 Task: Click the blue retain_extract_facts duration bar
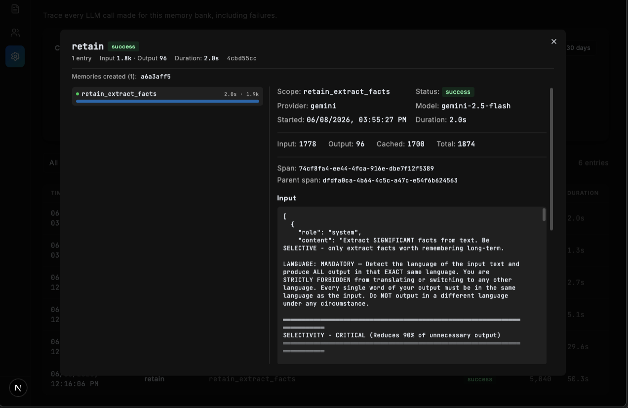tap(167, 101)
